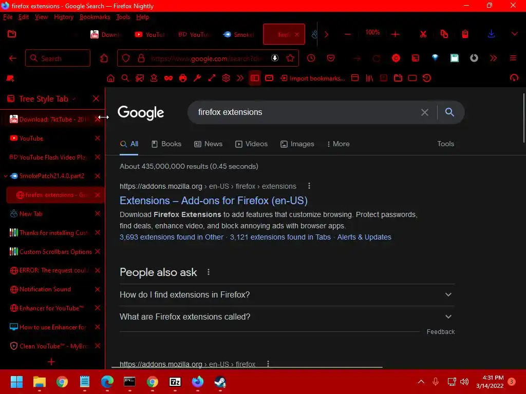The height and width of the screenshot is (394, 526).
Task: Click '3,693 extensions found in Other' link
Action: coord(172,237)
